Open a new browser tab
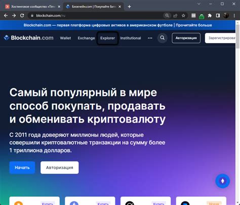 coord(129,7)
